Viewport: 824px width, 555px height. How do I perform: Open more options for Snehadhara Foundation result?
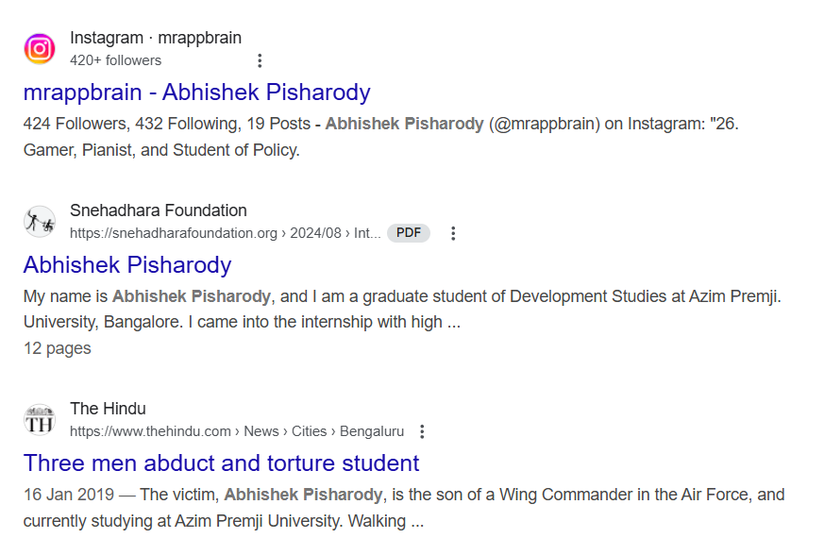453,233
